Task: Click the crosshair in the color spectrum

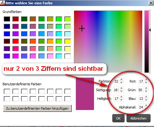Action: pos(82,28)
